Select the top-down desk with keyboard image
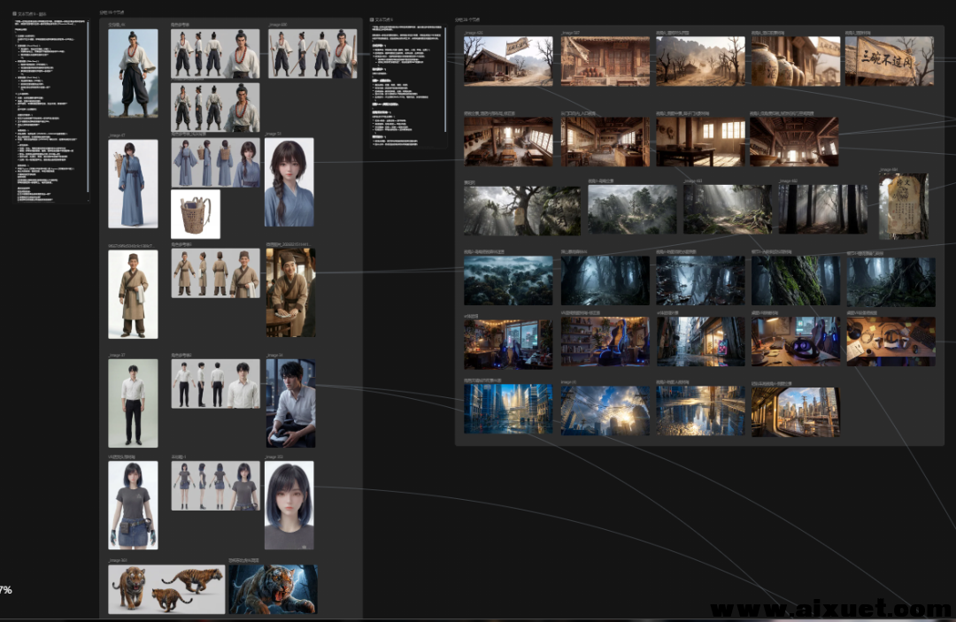 [890, 342]
